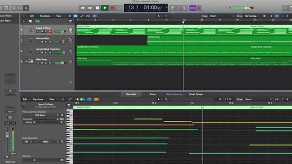Solo the Fantasy Keys track
Image resolution: width=292 pixels, height=164 pixels.
coord(46,42)
